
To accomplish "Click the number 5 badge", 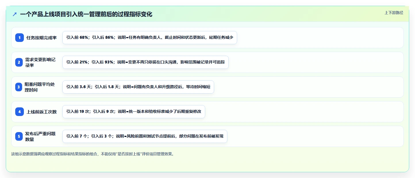I will [19, 136].
